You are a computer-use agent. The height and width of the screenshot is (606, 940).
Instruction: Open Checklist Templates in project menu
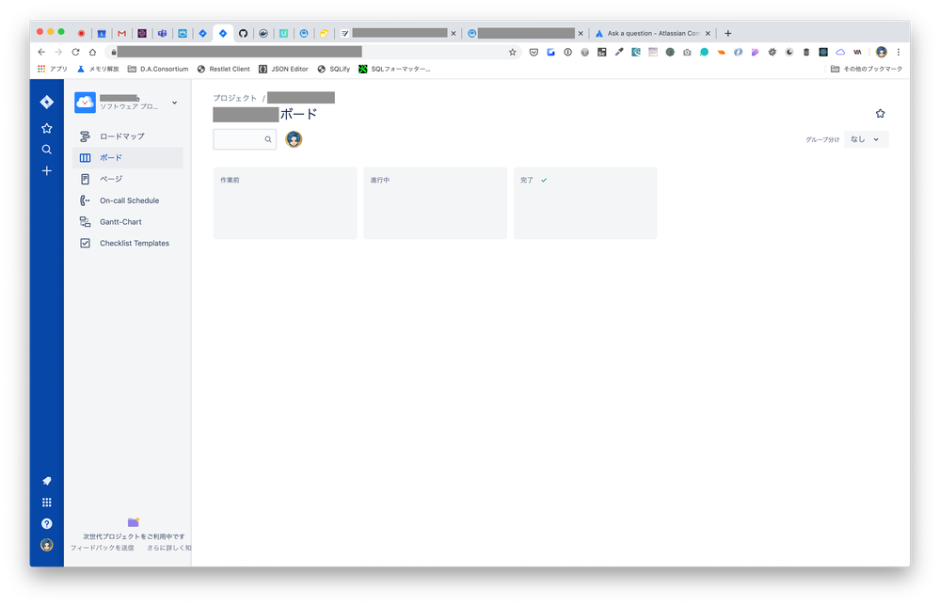(128, 243)
